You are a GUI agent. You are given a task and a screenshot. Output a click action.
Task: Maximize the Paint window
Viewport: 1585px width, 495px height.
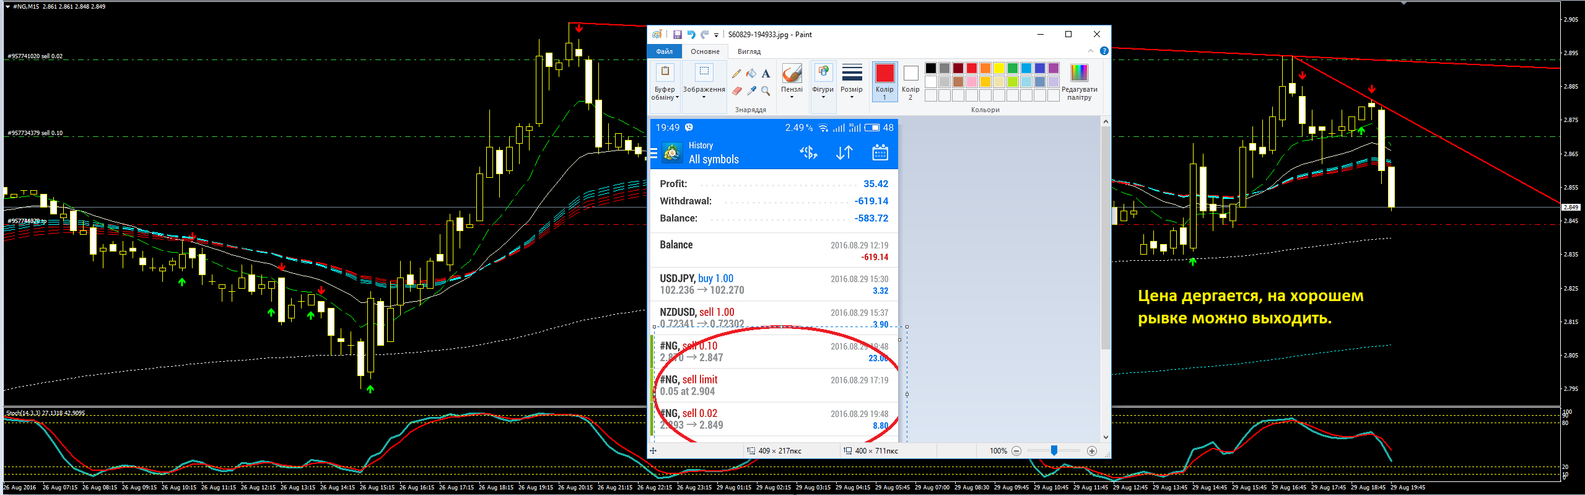pyautogui.click(x=1068, y=35)
